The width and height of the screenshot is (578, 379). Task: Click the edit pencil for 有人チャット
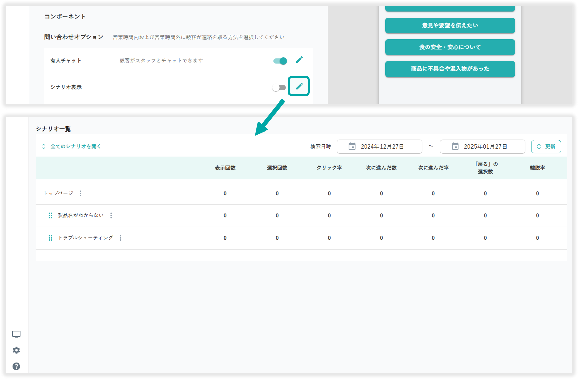[x=299, y=60]
